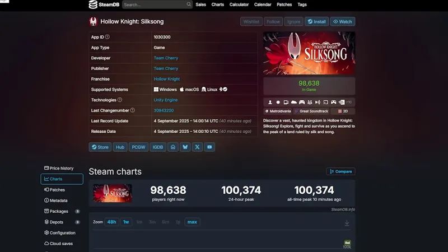Viewport: 448px width, 252px height.
Task: Open the Team Cherry publisher link
Action: point(166,68)
